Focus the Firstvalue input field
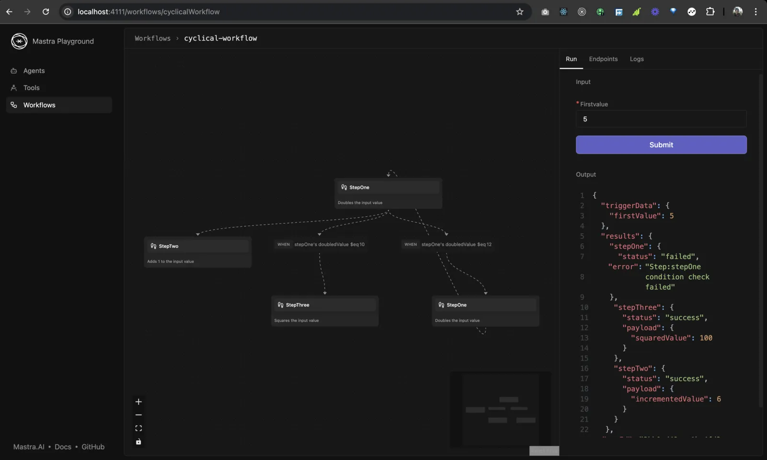Screen dimensions: 767x460 point(661,119)
